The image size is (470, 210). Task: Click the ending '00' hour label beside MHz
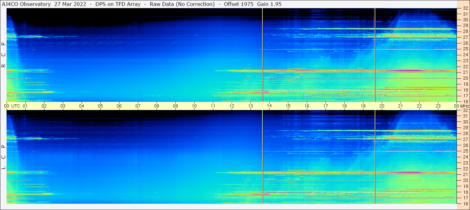point(456,106)
